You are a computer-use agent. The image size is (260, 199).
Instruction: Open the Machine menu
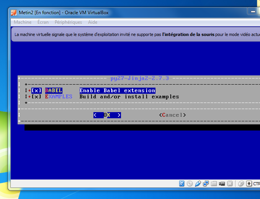coord(23,22)
